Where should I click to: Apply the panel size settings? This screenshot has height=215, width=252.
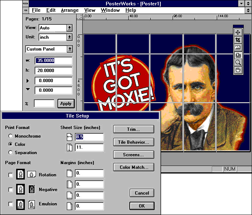[66, 104]
